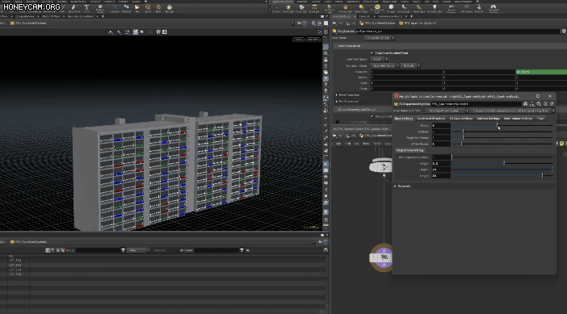The height and width of the screenshot is (314, 567).
Task: Click the Platonic Solids shelf tool
Action: tap(100, 8)
